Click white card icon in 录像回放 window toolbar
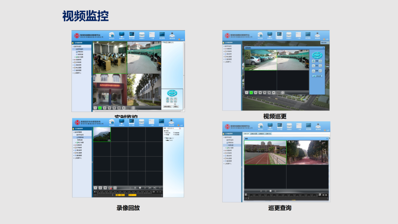 (151, 122)
